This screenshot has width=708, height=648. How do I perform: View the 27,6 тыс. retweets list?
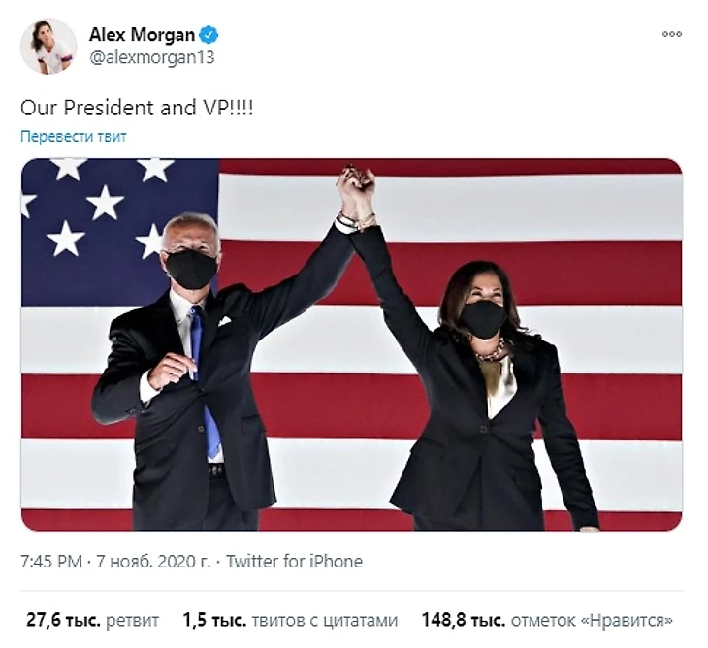92,620
